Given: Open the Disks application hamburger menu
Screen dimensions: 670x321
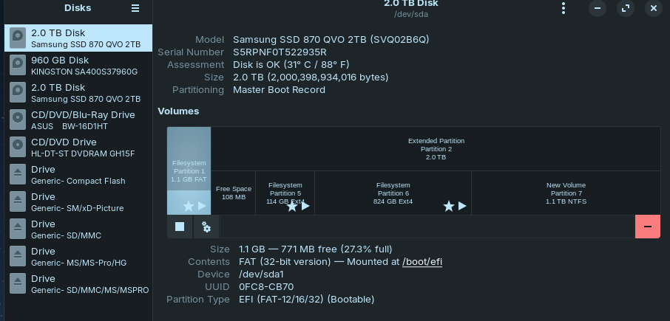Looking at the screenshot, I should [135, 8].
